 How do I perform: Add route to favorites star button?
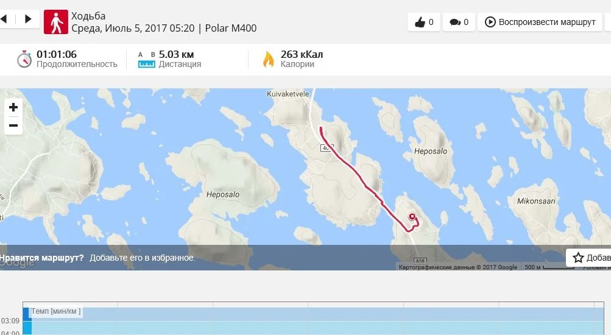point(588,258)
